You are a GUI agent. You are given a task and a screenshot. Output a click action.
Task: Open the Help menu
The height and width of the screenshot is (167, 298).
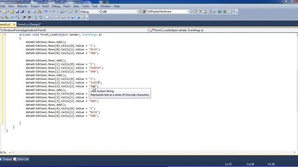(117, 6)
